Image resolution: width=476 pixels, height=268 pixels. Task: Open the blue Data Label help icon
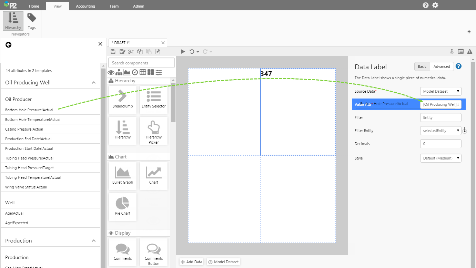(x=458, y=66)
